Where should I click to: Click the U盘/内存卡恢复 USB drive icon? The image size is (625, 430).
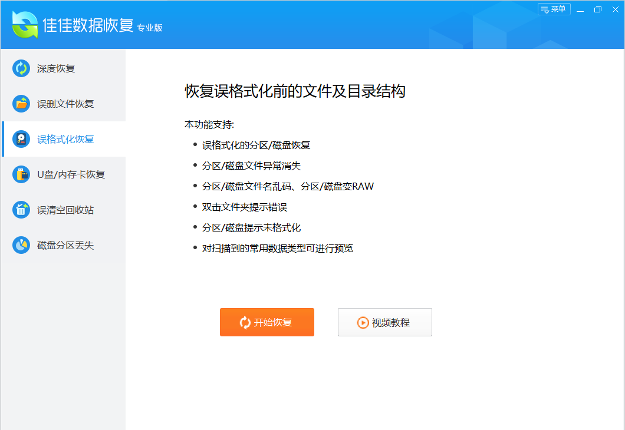coord(21,174)
